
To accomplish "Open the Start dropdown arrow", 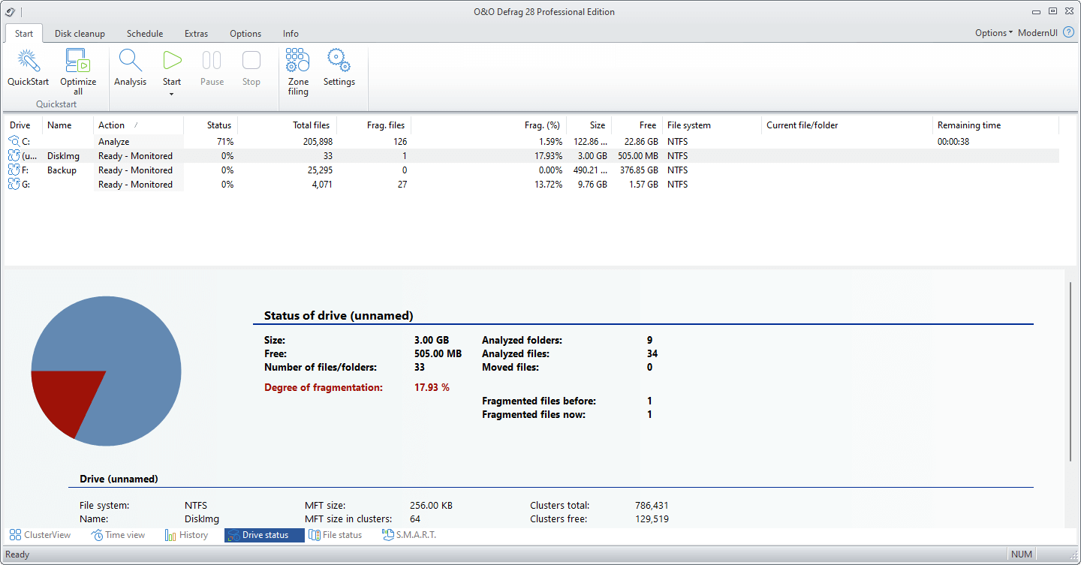I will (x=172, y=94).
